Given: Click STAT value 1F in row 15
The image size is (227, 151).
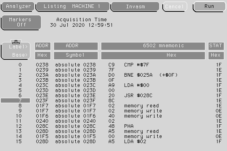Looking at the screenshot, I should (x=219, y=142).
